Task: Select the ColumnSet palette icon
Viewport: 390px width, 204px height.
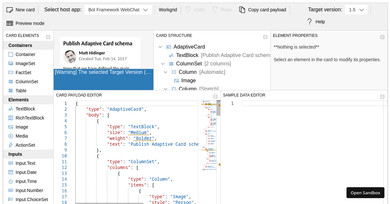Action: 11,82
